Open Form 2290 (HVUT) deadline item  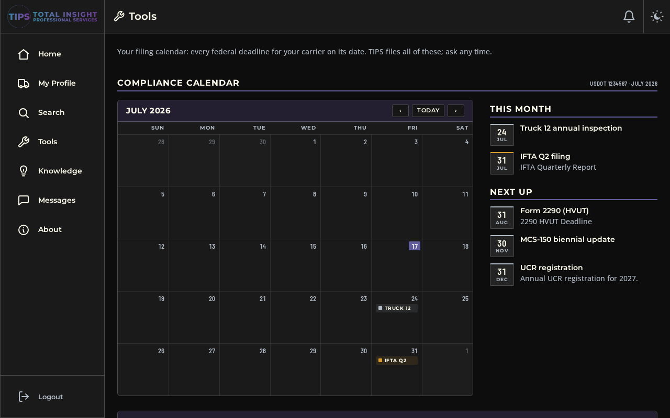(x=574, y=217)
